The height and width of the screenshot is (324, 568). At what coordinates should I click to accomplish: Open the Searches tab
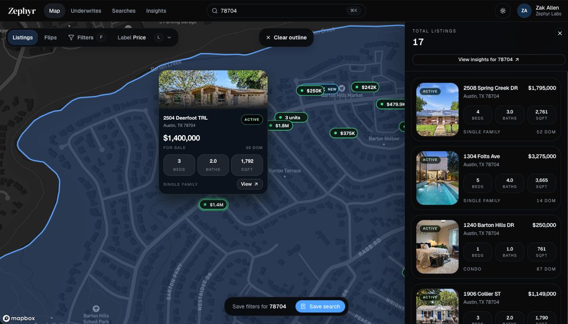coord(124,11)
